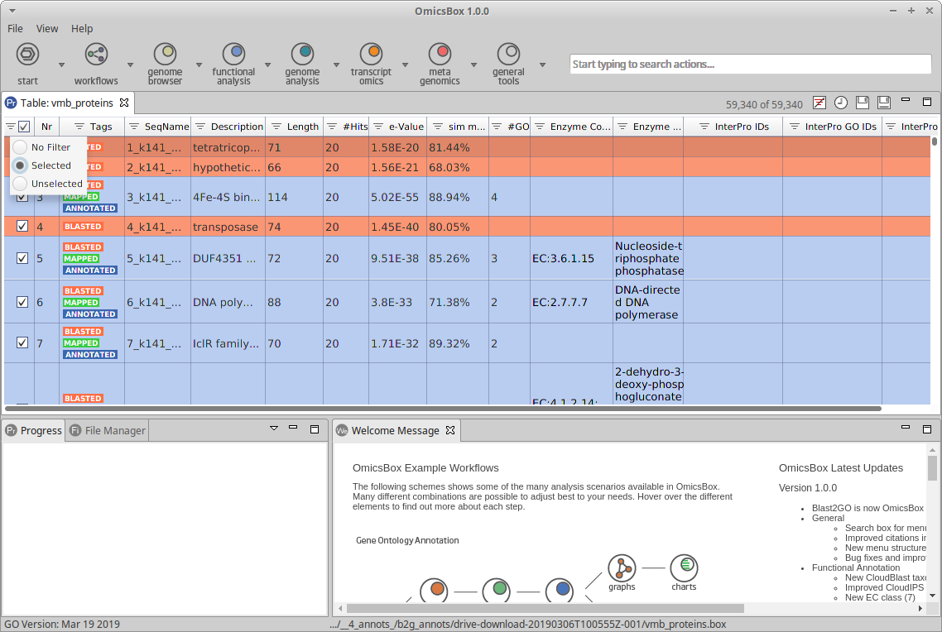Screen dimensions: 942x632
Task: Click the Length column header
Action: (302, 127)
